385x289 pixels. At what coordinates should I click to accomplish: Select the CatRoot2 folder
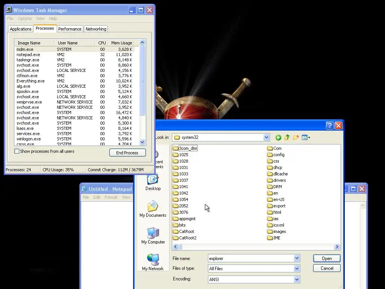185,238
